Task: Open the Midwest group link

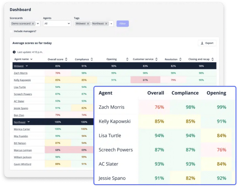Action: (19, 66)
